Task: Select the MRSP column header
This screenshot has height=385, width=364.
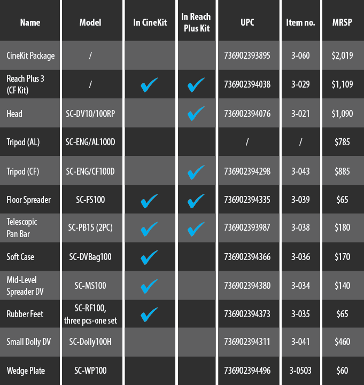Action: click(x=342, y=22)
